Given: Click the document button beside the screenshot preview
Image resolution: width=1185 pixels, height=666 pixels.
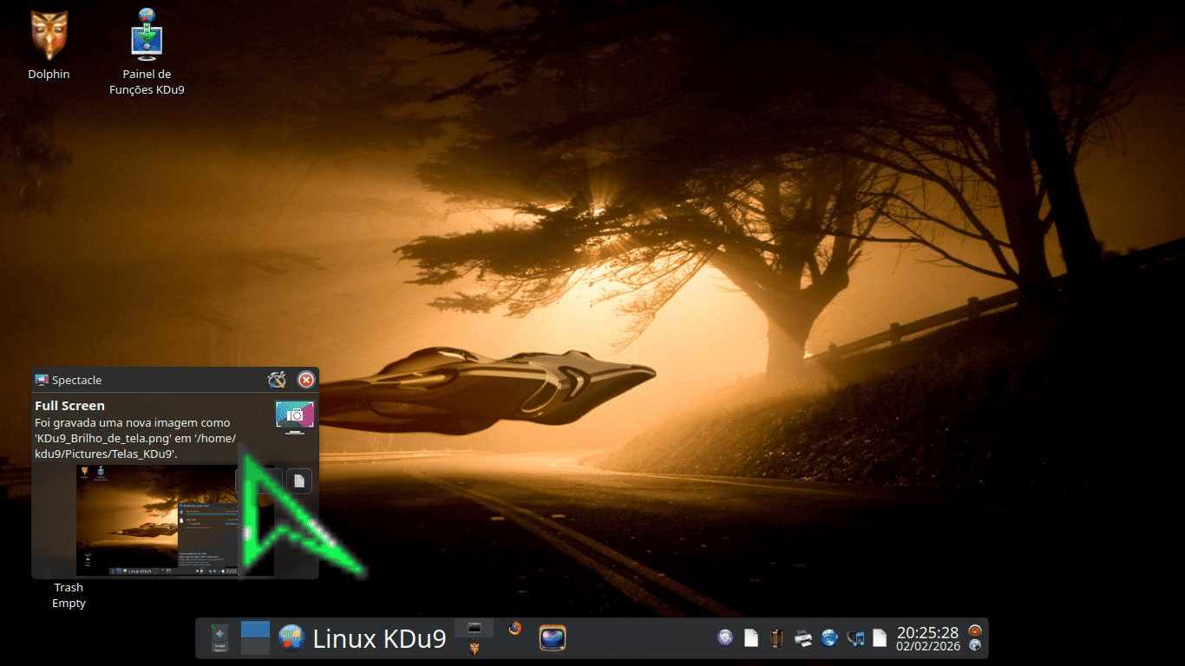Looking at the screenshot, I should [298, 480].
